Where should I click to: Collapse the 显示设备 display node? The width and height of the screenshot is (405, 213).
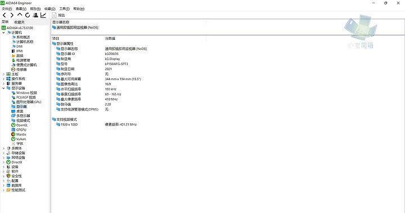pos(3,88)
